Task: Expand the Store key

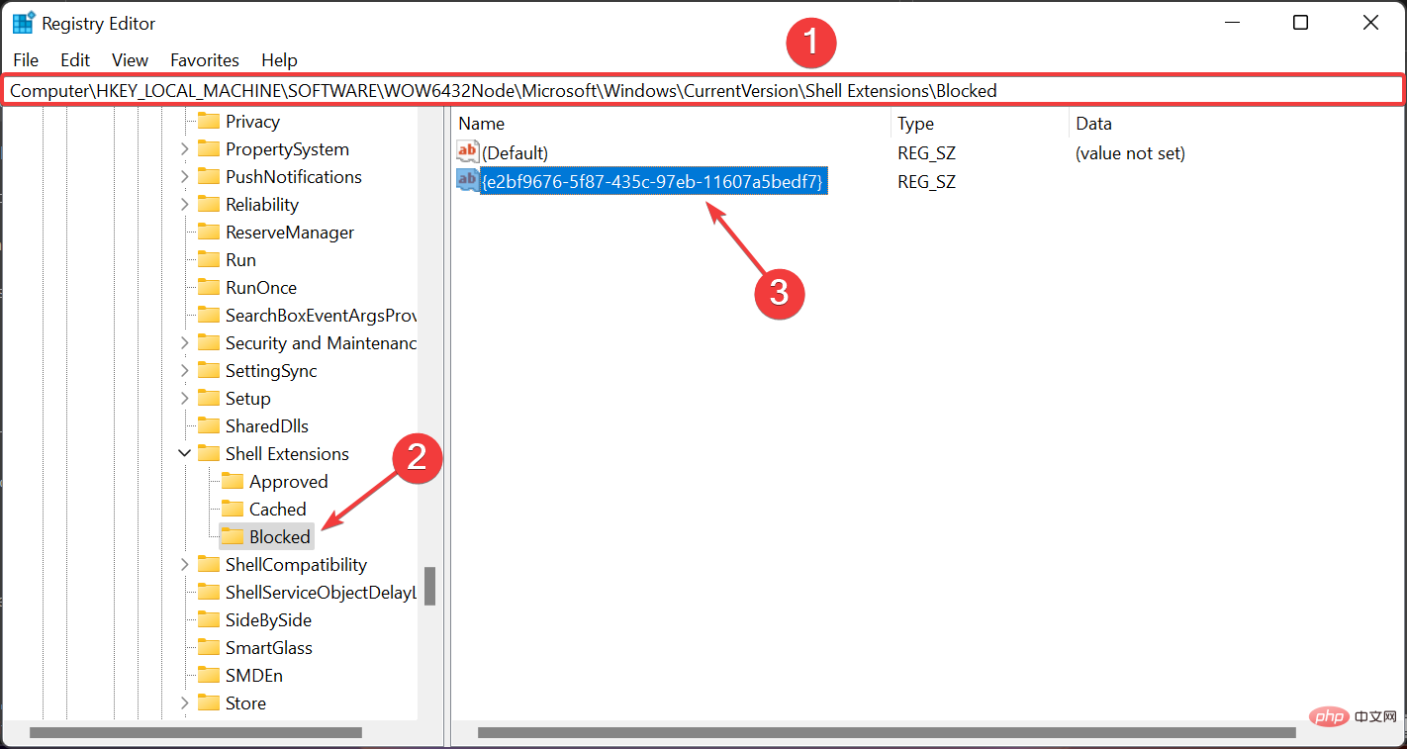Action: click(184, 703)
